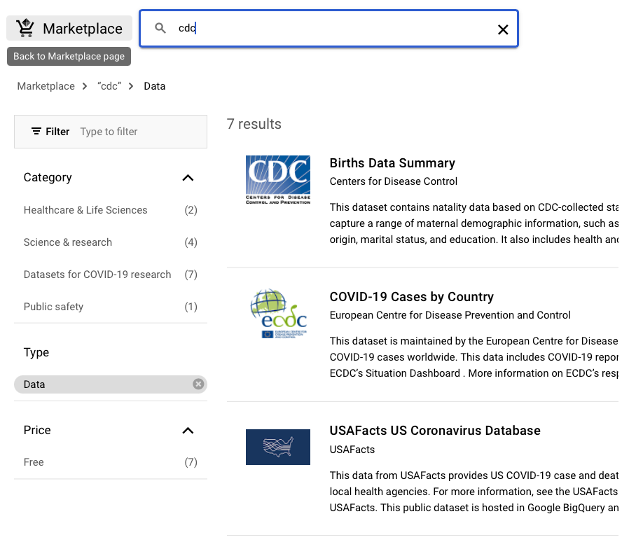Click the USAFacts provider name
636x542 pixels.
(352, 450)
